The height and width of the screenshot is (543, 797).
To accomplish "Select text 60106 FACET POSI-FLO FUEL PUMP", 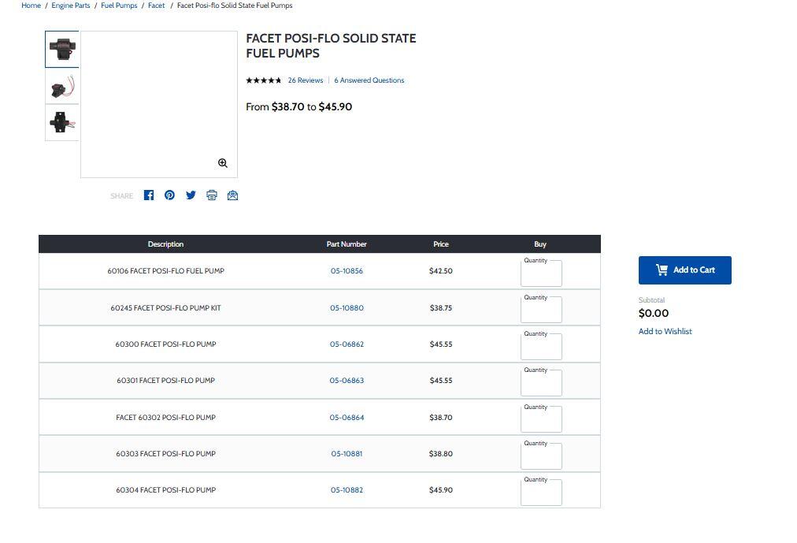I will 165,271.
